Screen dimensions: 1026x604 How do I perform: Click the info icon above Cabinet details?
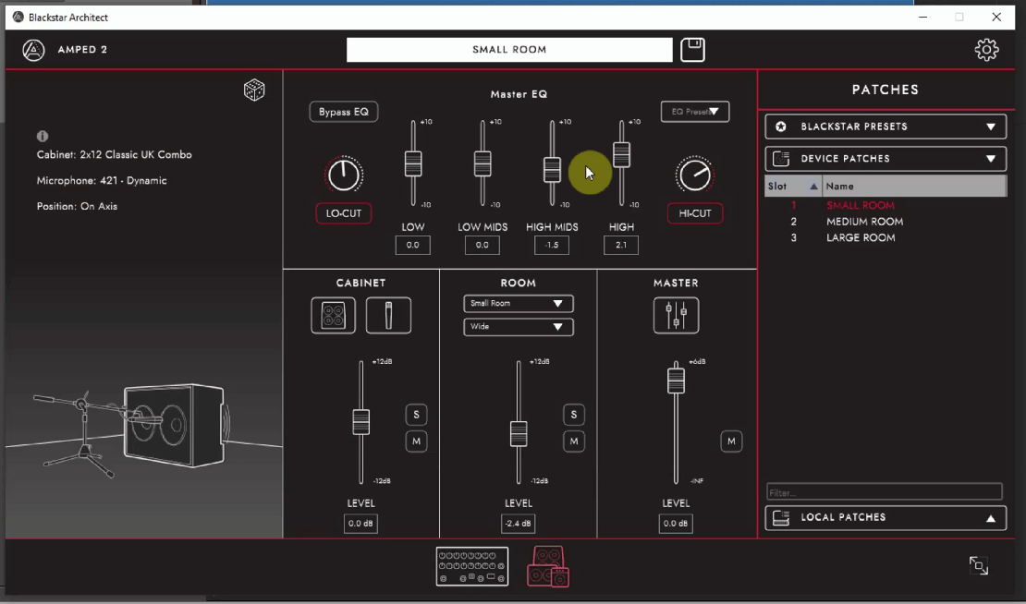tap(43, 136)
